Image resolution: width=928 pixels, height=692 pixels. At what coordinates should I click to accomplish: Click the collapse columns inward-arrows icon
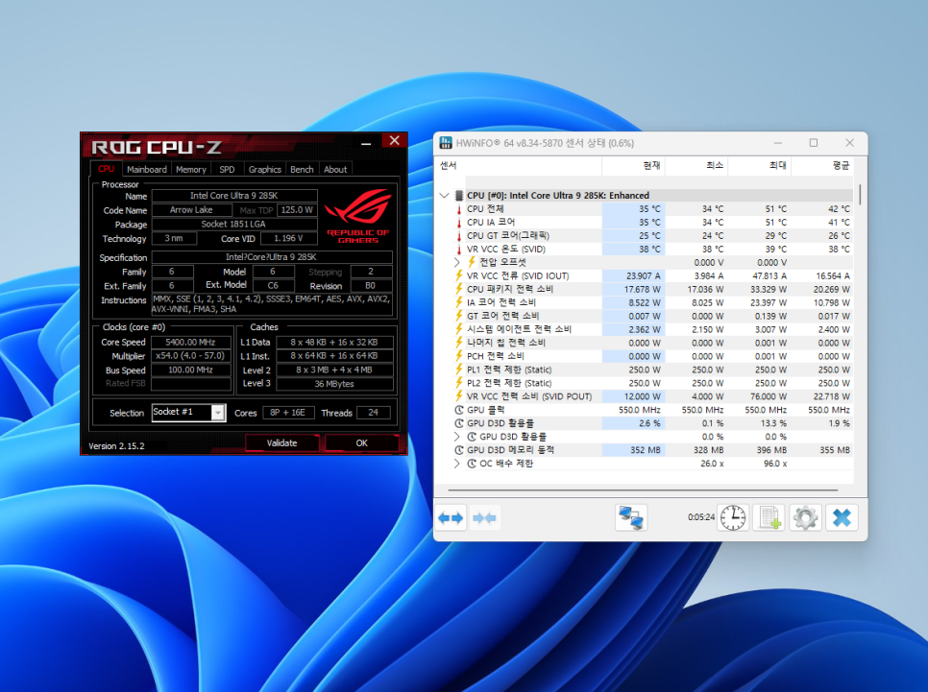point(484,517)
